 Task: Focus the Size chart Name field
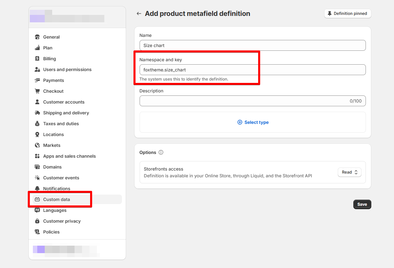252,45
